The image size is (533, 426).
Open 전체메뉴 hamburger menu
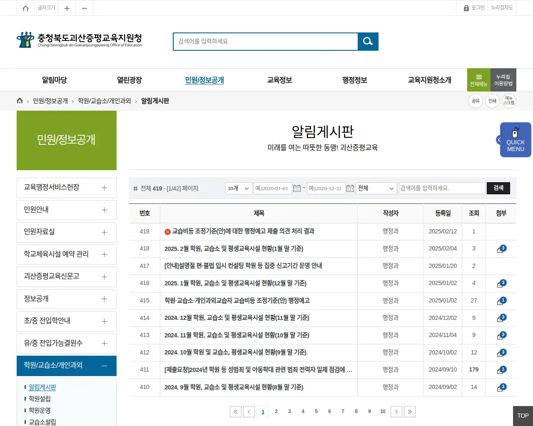click(479, 80)
